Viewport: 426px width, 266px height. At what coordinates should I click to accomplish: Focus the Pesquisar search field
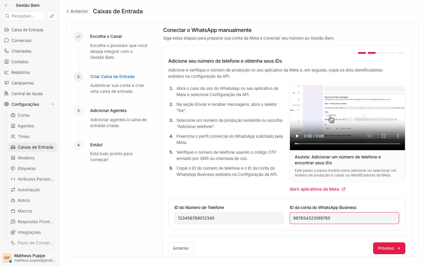[x=23, y=16]
